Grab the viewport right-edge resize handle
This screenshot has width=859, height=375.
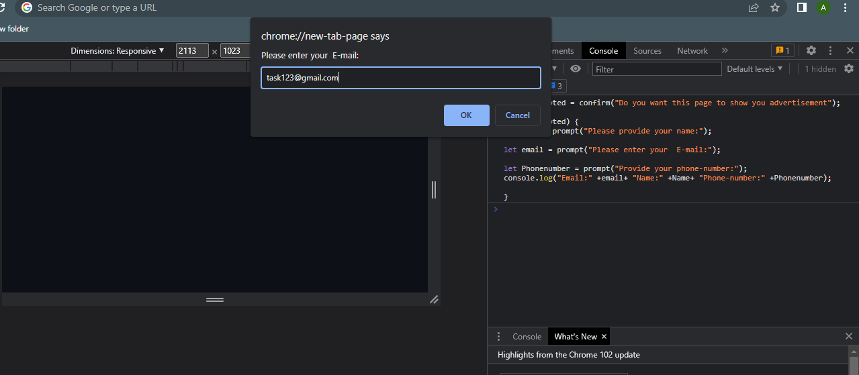[434, 190]
